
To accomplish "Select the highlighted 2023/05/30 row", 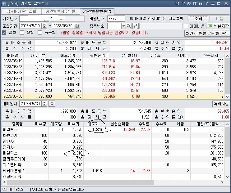I will (113, 96).
